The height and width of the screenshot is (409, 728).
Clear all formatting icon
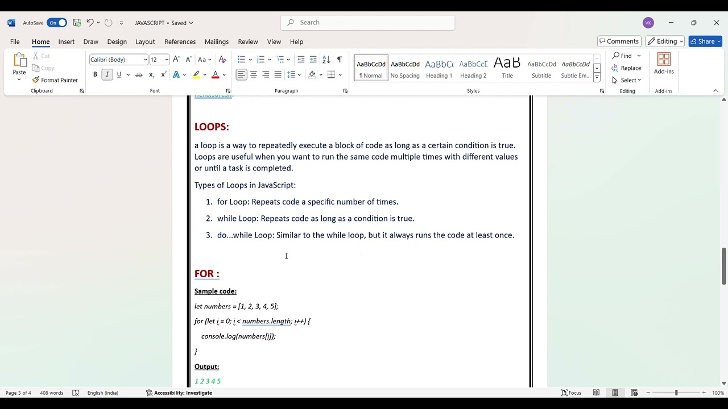pos(222,60)
